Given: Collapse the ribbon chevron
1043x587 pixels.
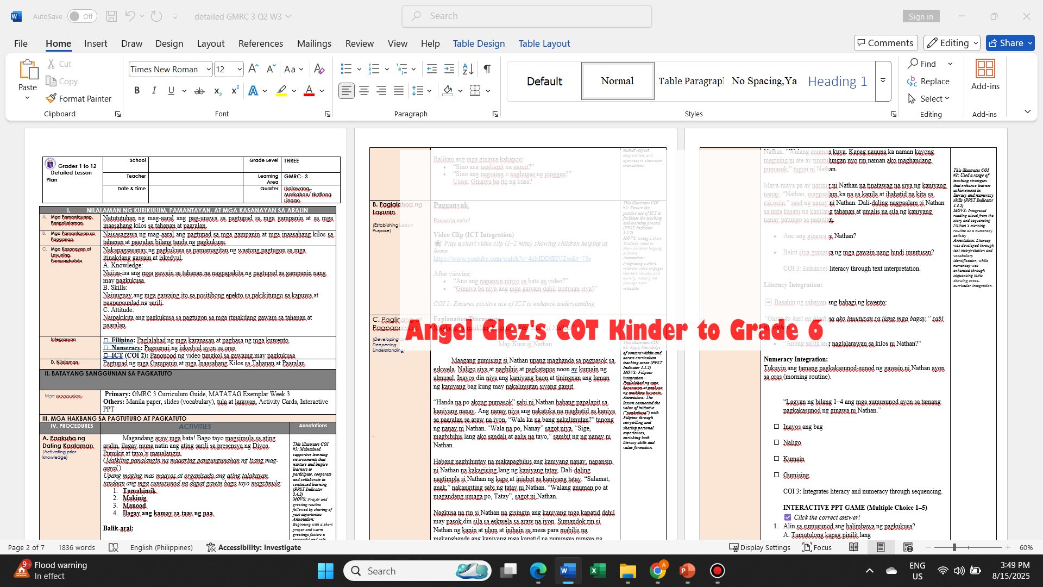Looking at the screenshot, I should [1027, 111].
